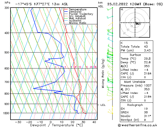Click the 600 hPa pressure axis label
This screenshot has height=127, width=165.
pos(7,68)
